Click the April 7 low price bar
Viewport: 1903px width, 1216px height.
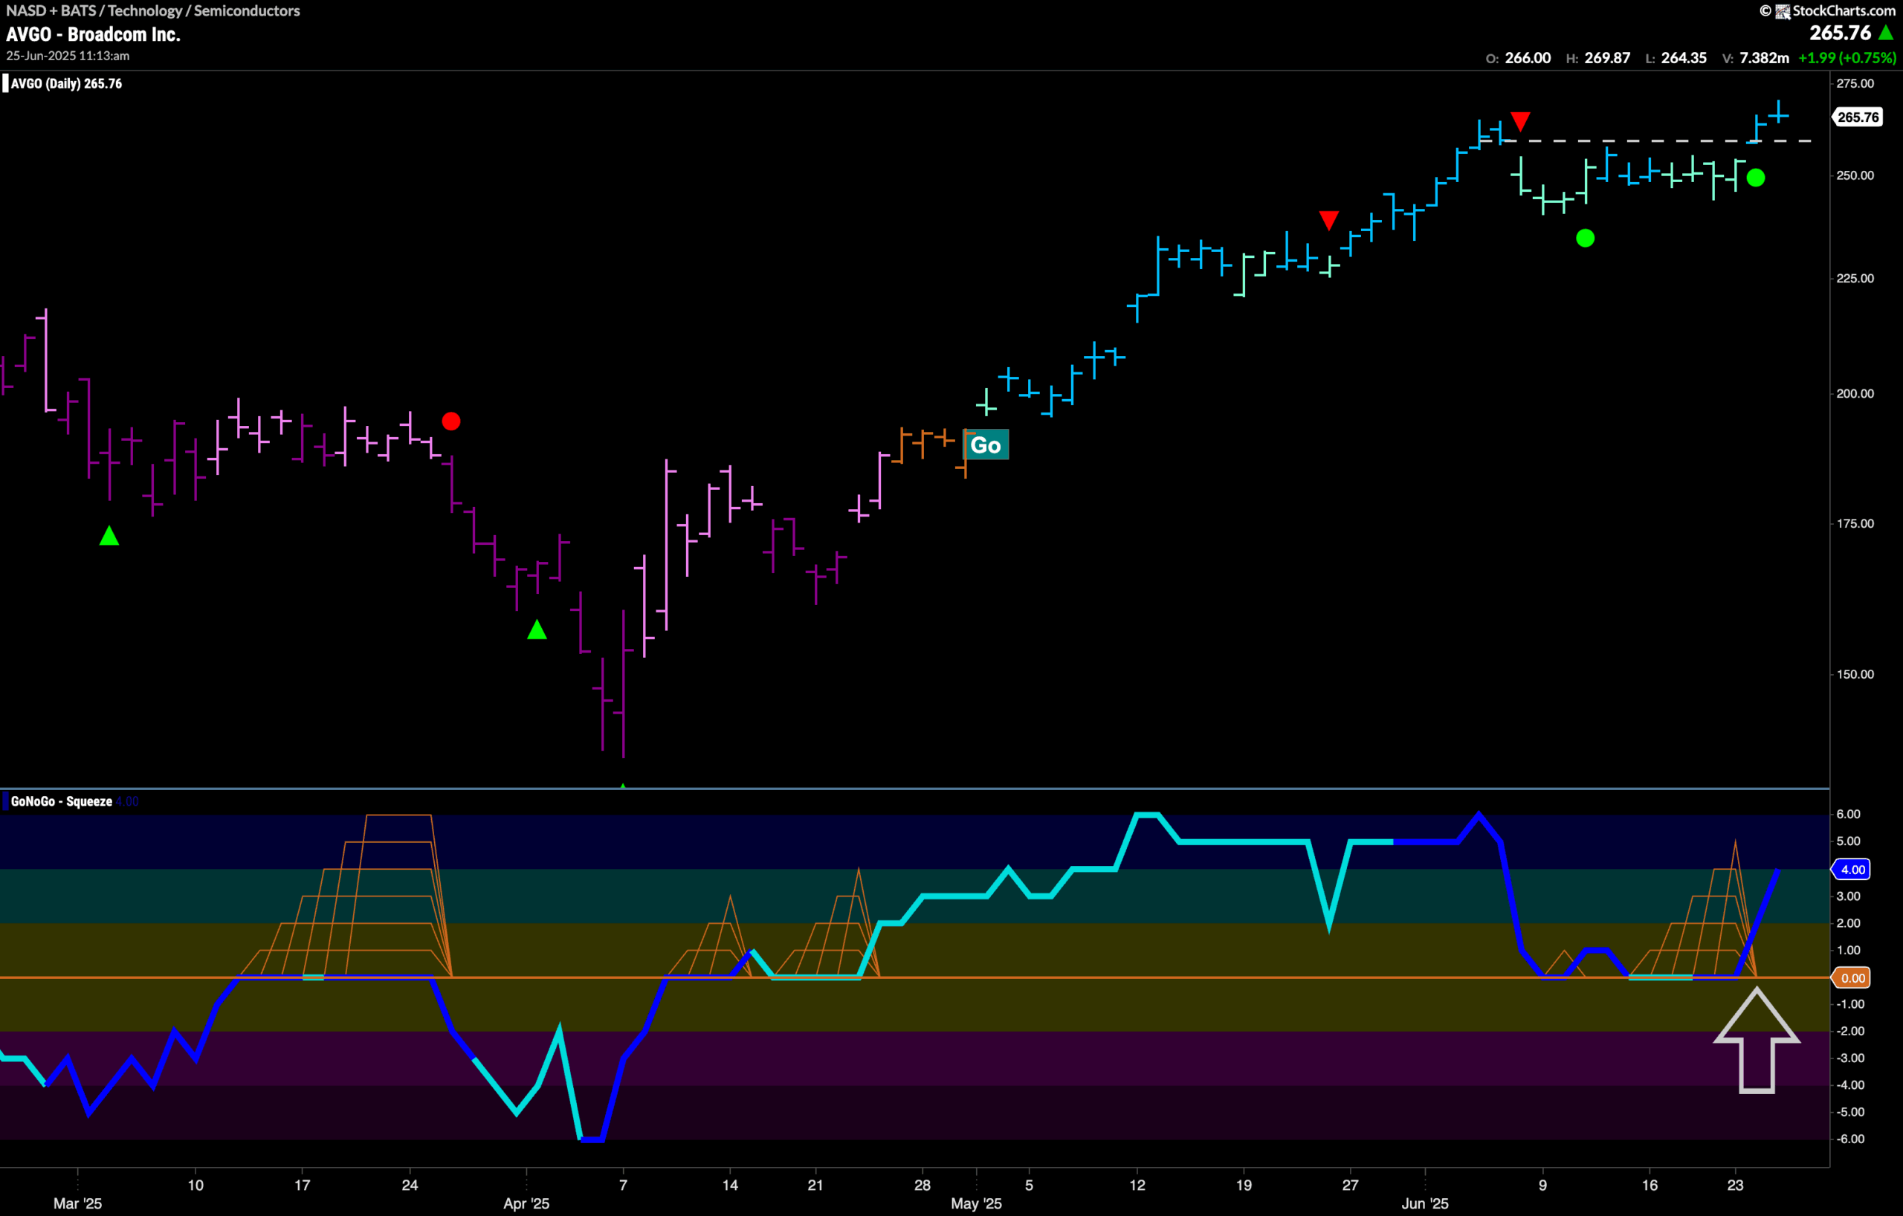click(x=624, y=684)
